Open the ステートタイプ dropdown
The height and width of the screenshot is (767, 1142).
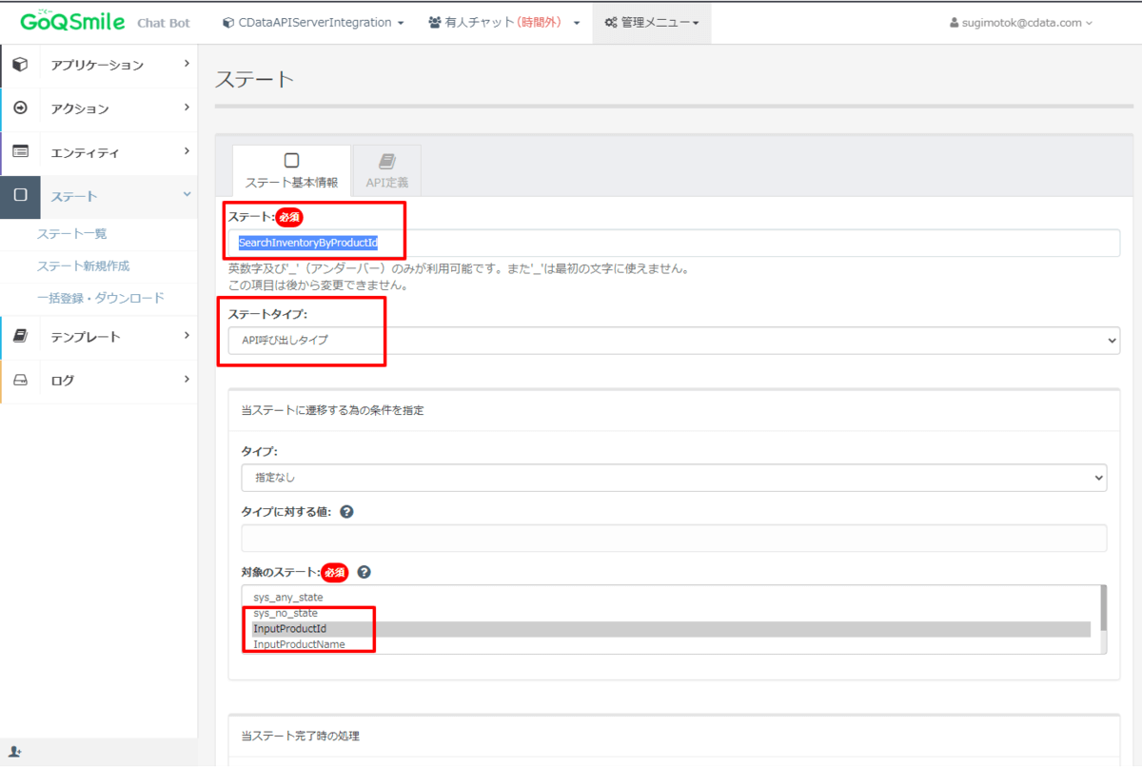tap(674, 340)
